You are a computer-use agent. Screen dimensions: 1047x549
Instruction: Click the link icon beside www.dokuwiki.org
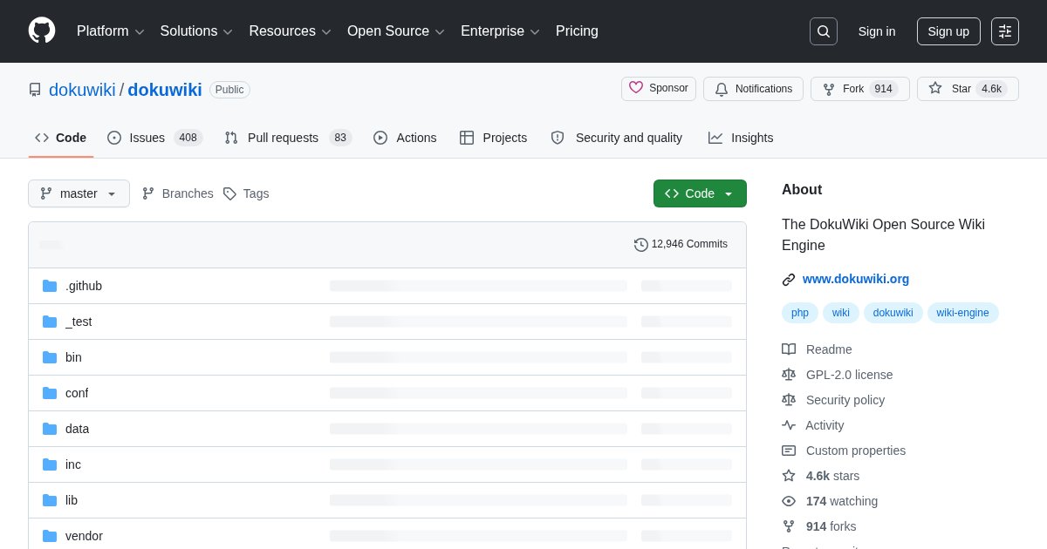[789, 280]
